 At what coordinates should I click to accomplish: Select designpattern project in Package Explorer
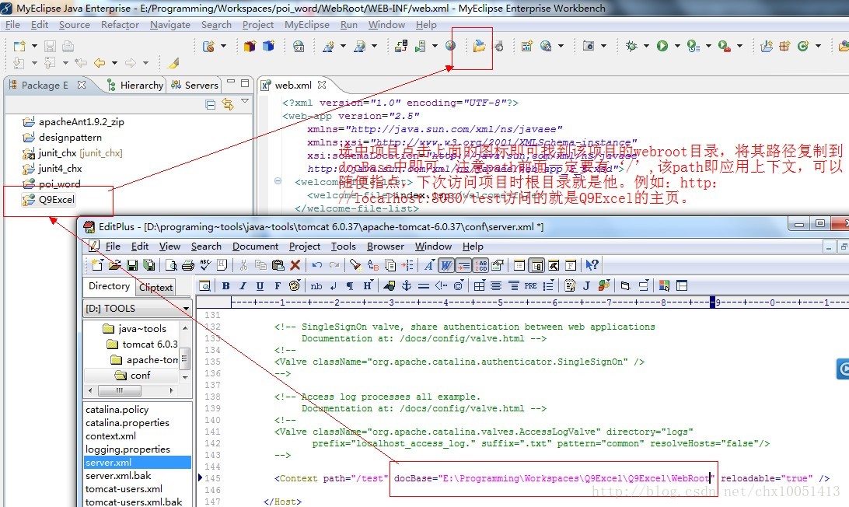click(70, 138)
